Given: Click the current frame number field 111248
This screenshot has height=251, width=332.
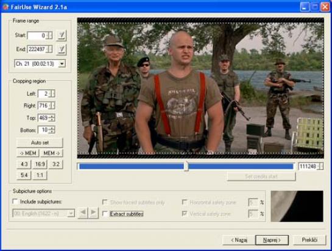Looking at the screenshot, I should pyautogui.click(x=308, y=166).
